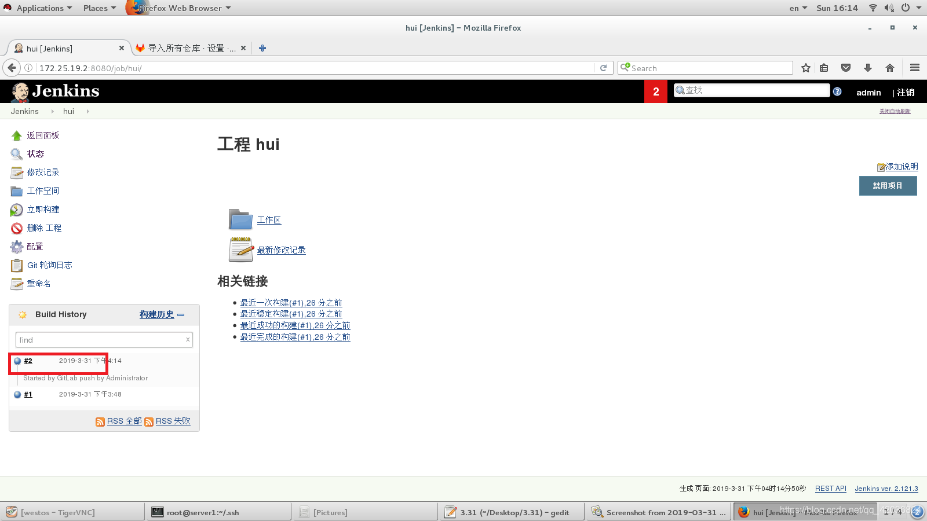Open the Places menu
The width and height of the screenshot is (927, 521).
(x=99, y=8)
